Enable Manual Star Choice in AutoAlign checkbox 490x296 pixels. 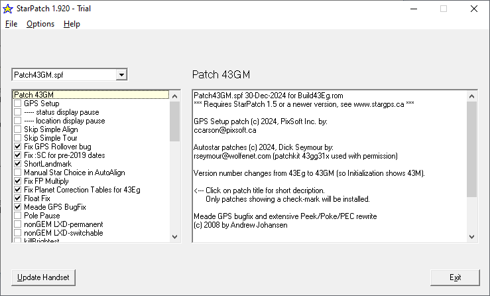point(17,173)
